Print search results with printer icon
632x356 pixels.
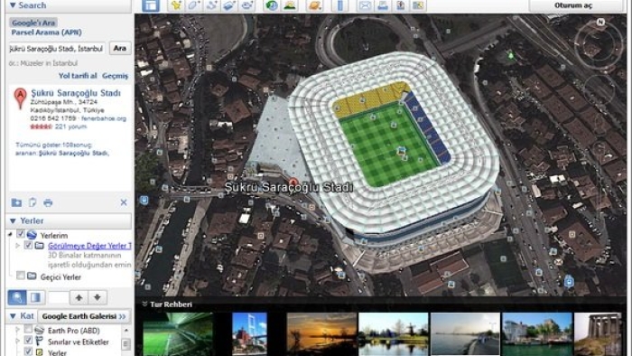point(48,202)
